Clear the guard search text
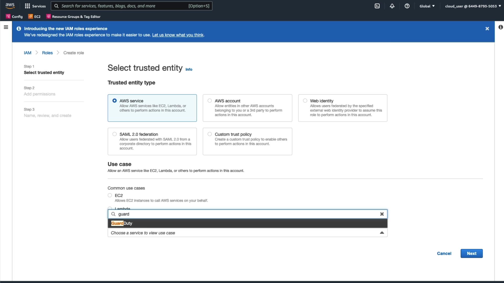The width and height of the screenshot is (504, 283). pyautogui.click(x=382, y=214)
